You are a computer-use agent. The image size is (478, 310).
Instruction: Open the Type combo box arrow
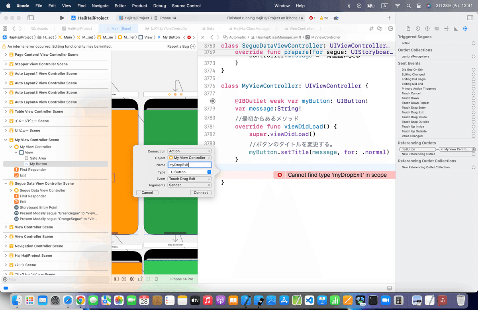(x=209, y=172)
